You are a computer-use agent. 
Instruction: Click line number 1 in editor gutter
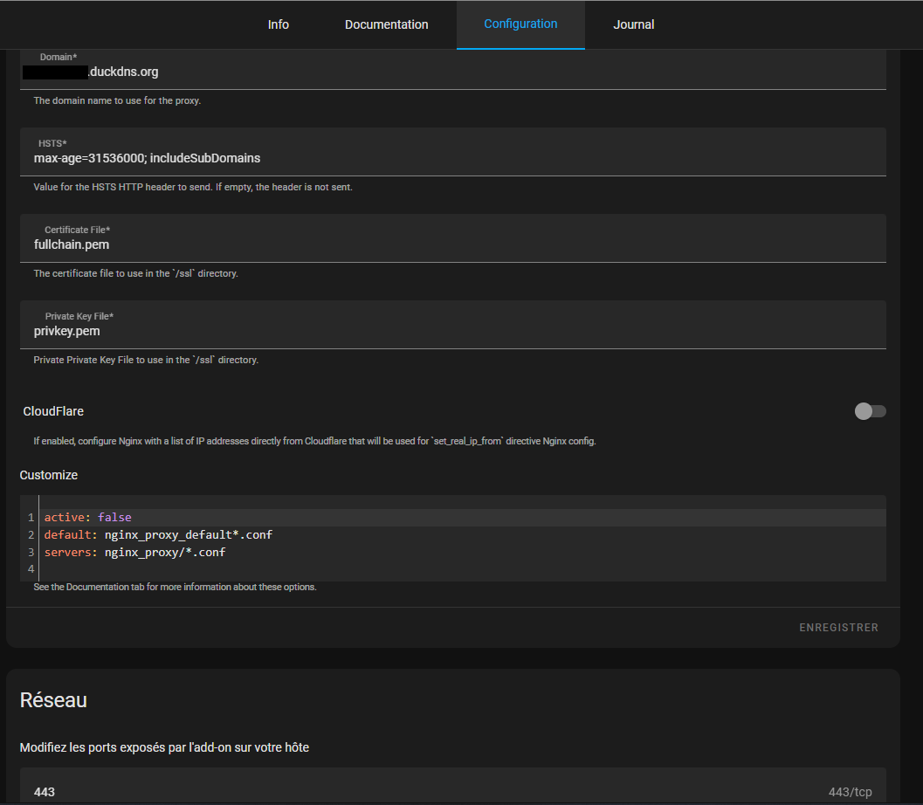[31, 518]
